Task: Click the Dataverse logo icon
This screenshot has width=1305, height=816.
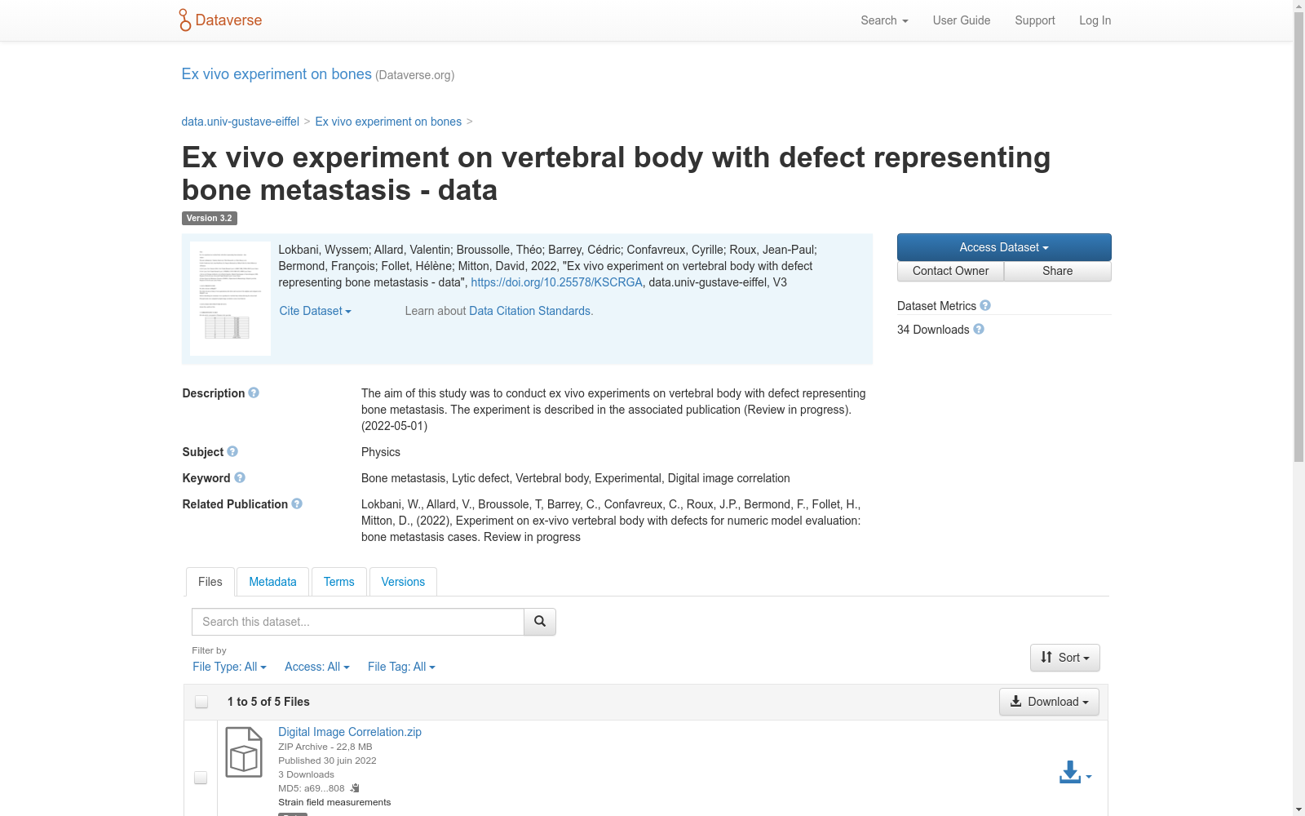Action: tap(185, 20)
